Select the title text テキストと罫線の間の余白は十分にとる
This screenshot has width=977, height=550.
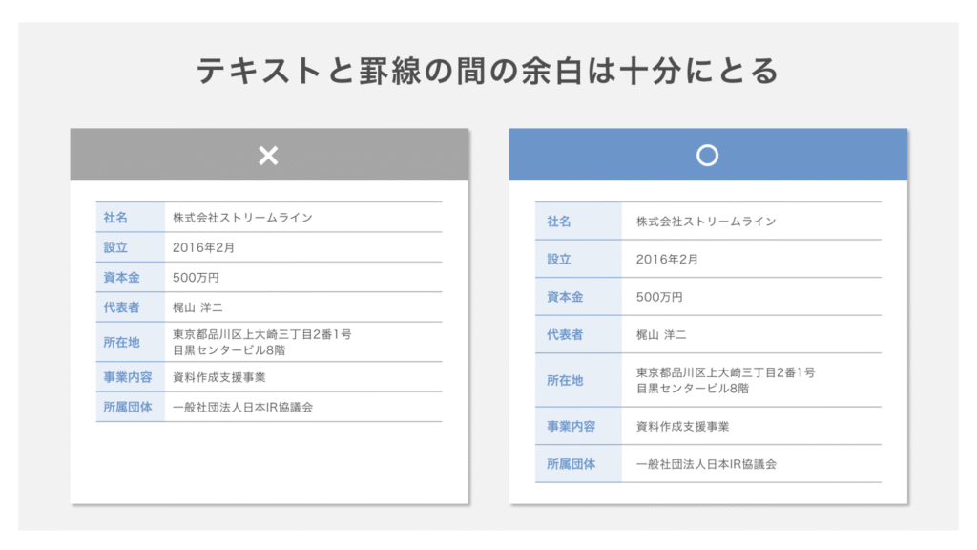pyautogui.click(x=488, y=71)
